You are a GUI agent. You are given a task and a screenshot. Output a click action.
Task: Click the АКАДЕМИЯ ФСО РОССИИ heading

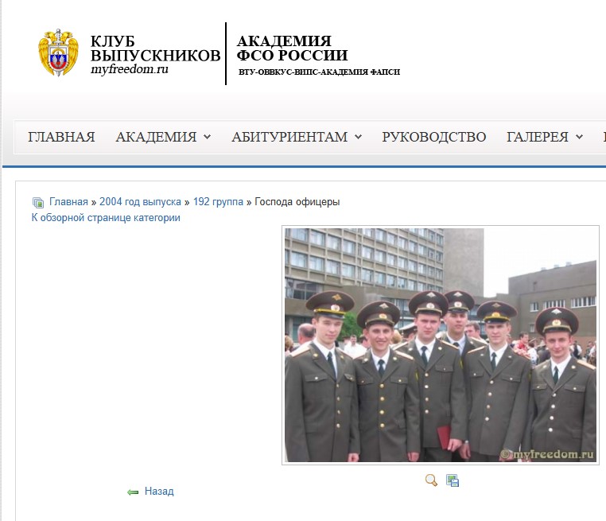292,48
